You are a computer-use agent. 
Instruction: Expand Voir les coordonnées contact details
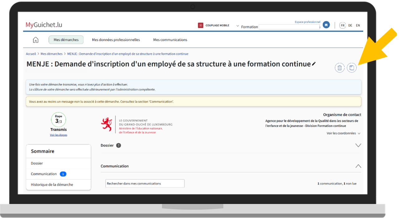[x=343, y=133]
